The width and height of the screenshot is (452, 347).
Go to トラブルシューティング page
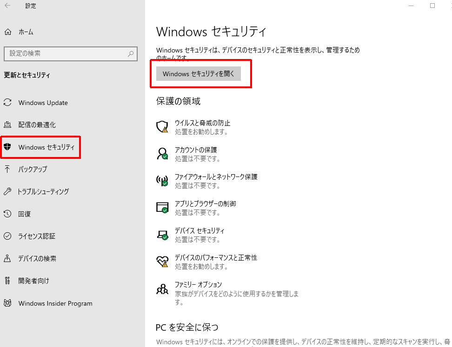(x=43, y=191)
